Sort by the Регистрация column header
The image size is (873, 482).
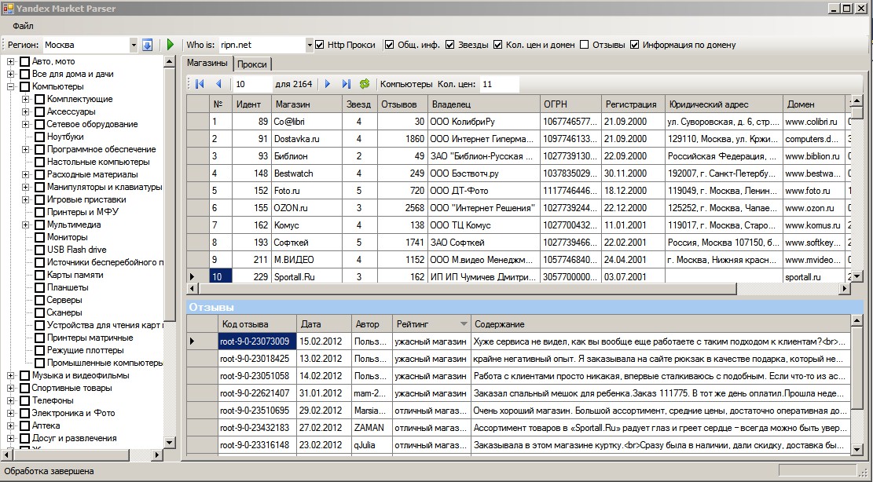click(633, 104)
